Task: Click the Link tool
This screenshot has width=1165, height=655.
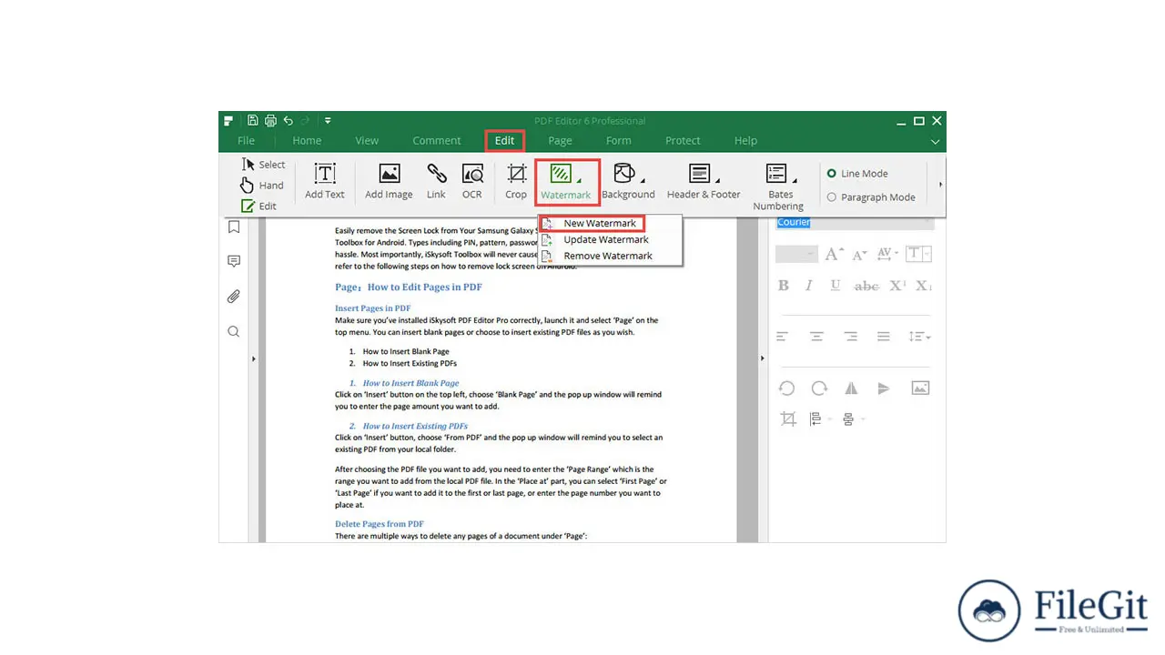Action: [x=436, y=181]
